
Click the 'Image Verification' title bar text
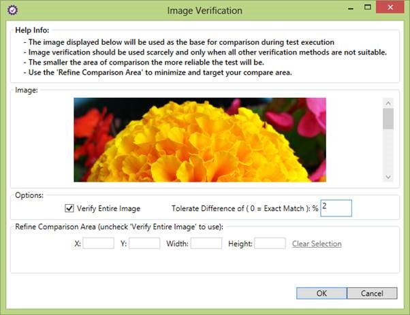tap(204, 11)
